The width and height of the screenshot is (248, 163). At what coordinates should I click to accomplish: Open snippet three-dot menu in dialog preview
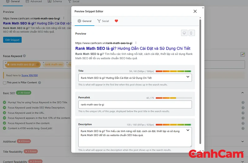(x=136, y=43)
